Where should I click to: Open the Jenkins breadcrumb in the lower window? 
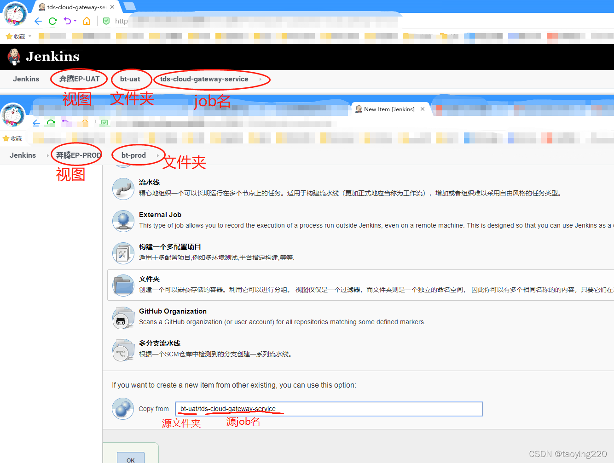pos(23,155)
